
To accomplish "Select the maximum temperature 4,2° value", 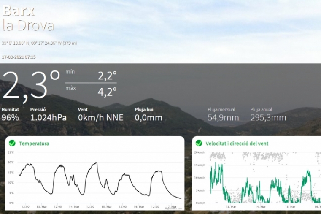I will (107, 92).
